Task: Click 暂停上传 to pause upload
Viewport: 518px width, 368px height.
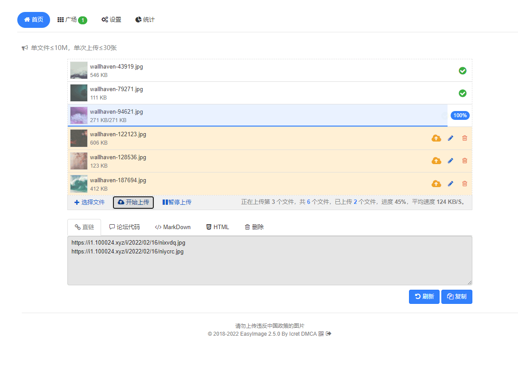Action: [177, 202]
